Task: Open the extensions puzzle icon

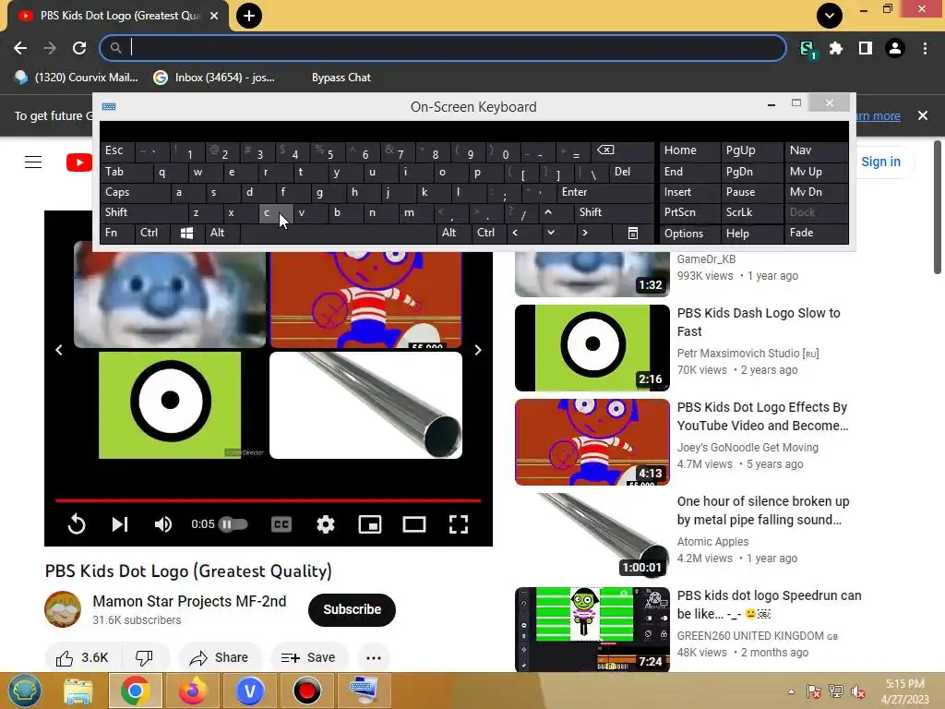Action: pos(836,48)
